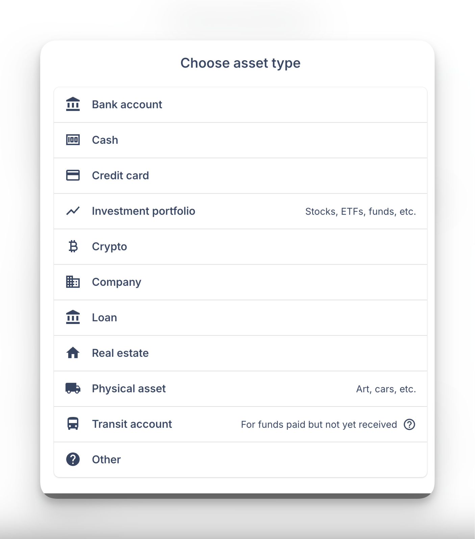This screenshot has height=539, width=475.
Task: Click the bank building icon for Bank account
Action: (73, 104)
